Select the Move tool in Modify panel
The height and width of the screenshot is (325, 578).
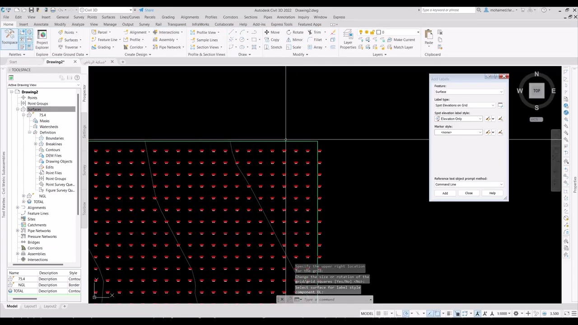click(271, 32)
